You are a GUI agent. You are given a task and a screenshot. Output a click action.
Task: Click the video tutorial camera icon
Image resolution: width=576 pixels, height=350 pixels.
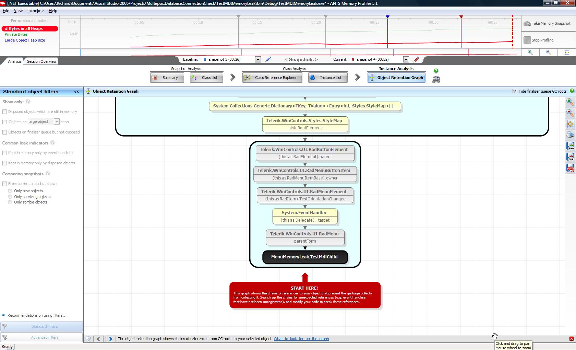click(436, 80)
